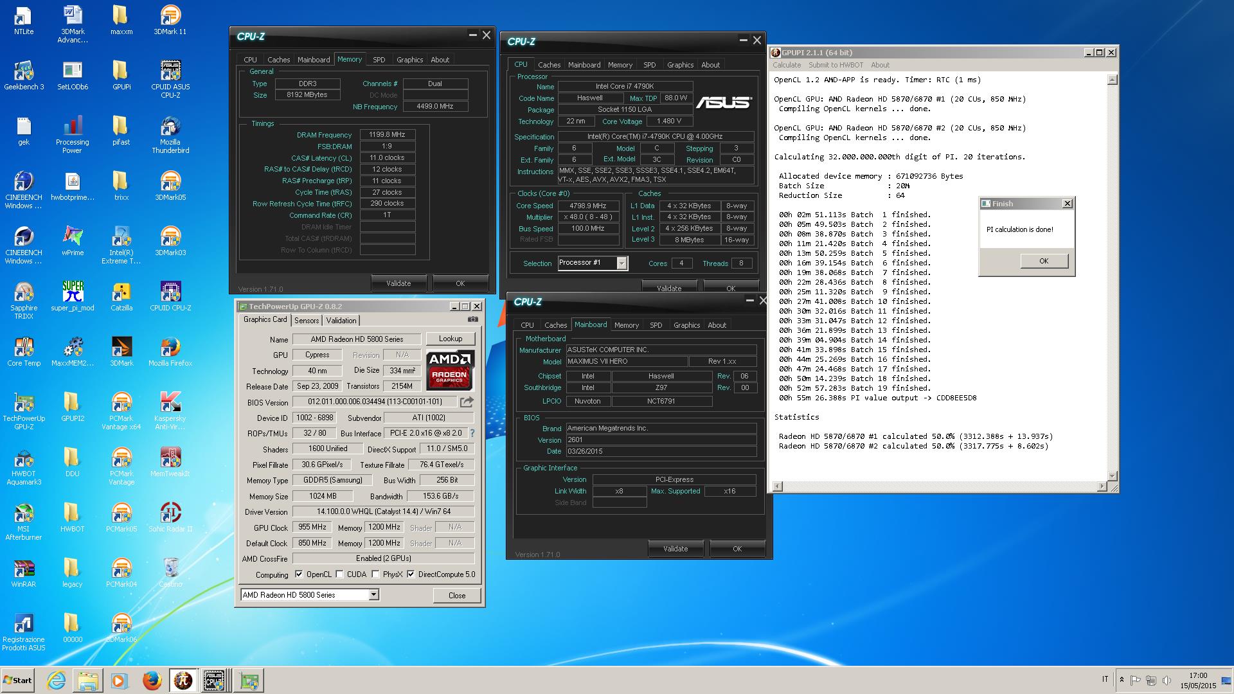Viewport: 1234px width, 694px height.
Task: Open the GPUPi folder on desktop
Action: (x=121, y=76)
